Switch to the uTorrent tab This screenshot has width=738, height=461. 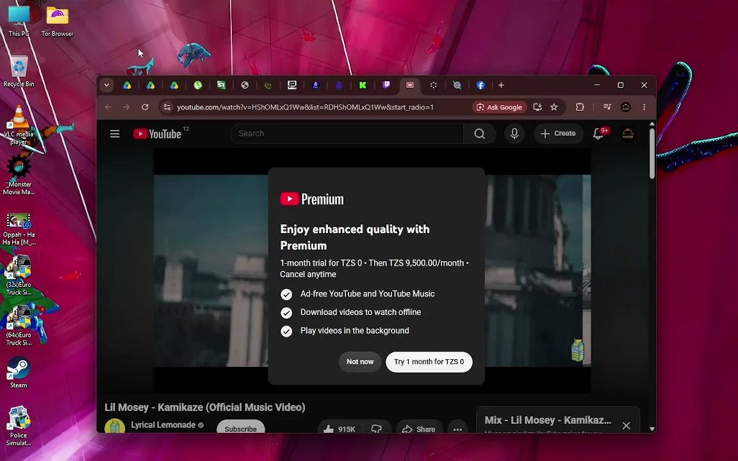[x=198, y=85]
